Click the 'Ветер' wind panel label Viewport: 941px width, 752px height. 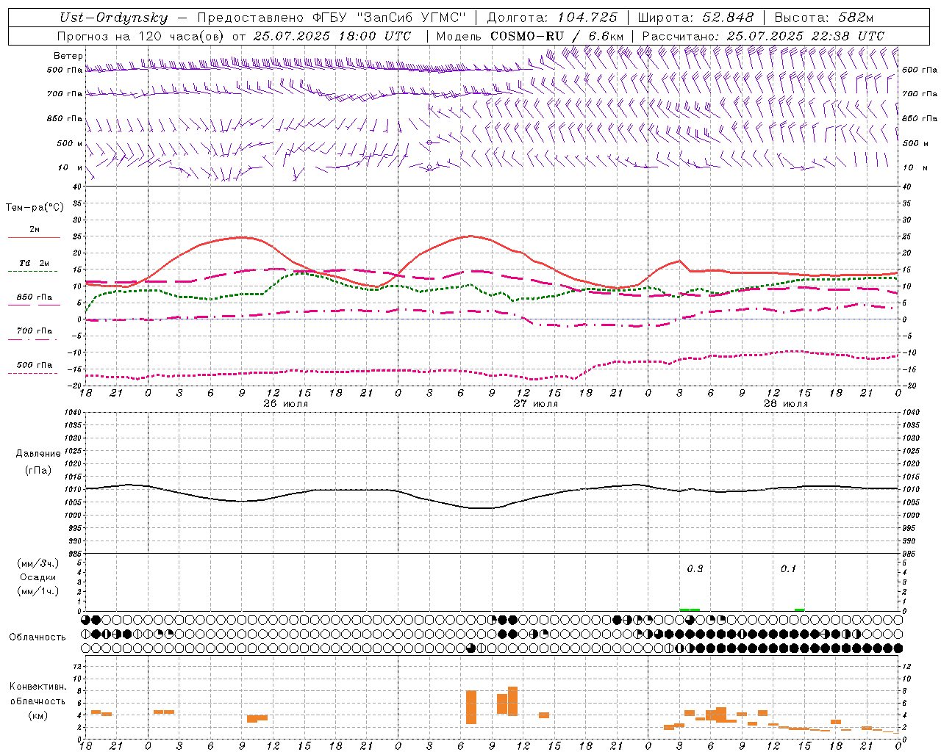[68, 56]
